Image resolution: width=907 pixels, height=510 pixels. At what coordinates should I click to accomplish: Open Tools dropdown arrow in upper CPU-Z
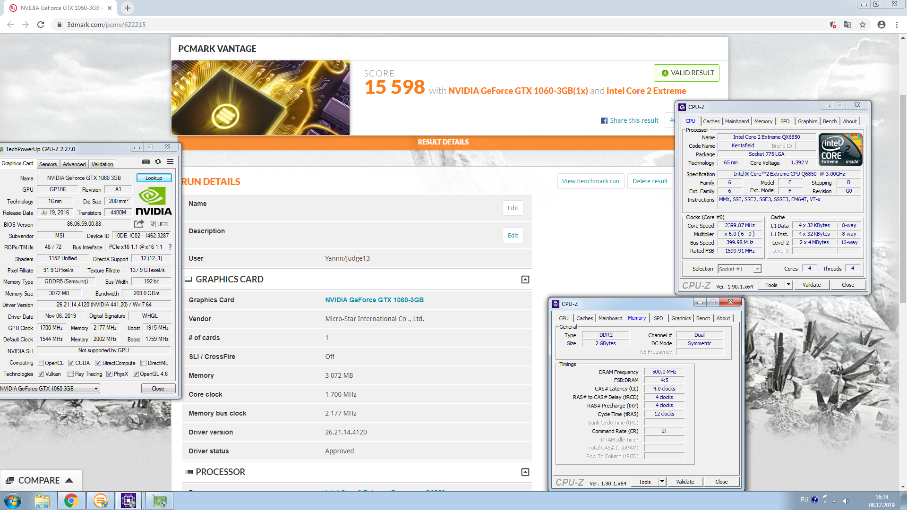[788, 285]
